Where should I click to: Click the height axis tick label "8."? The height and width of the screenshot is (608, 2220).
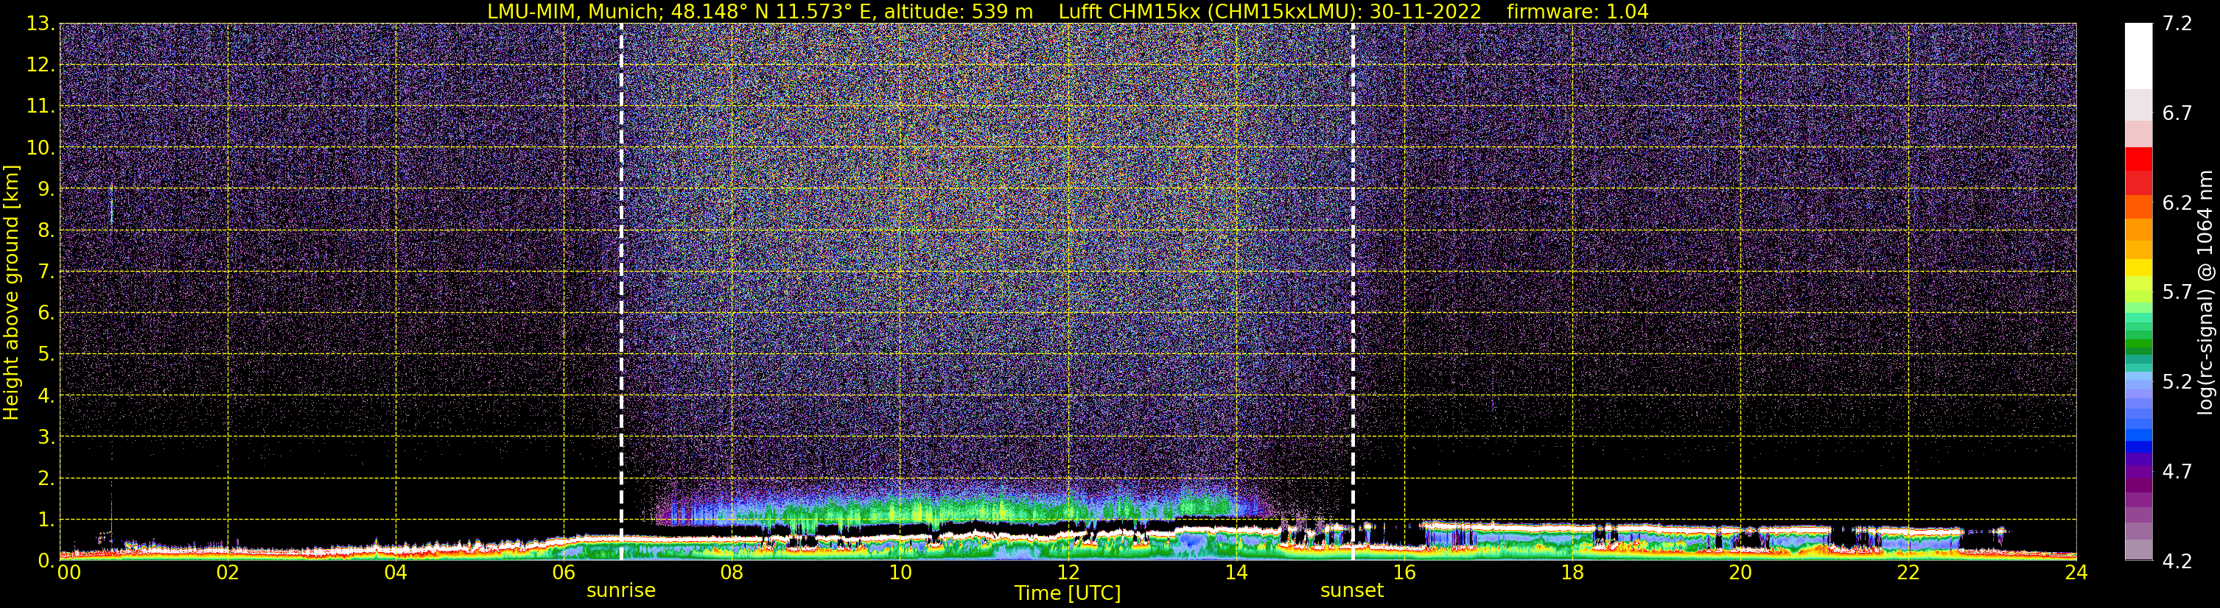coord(46,230)
